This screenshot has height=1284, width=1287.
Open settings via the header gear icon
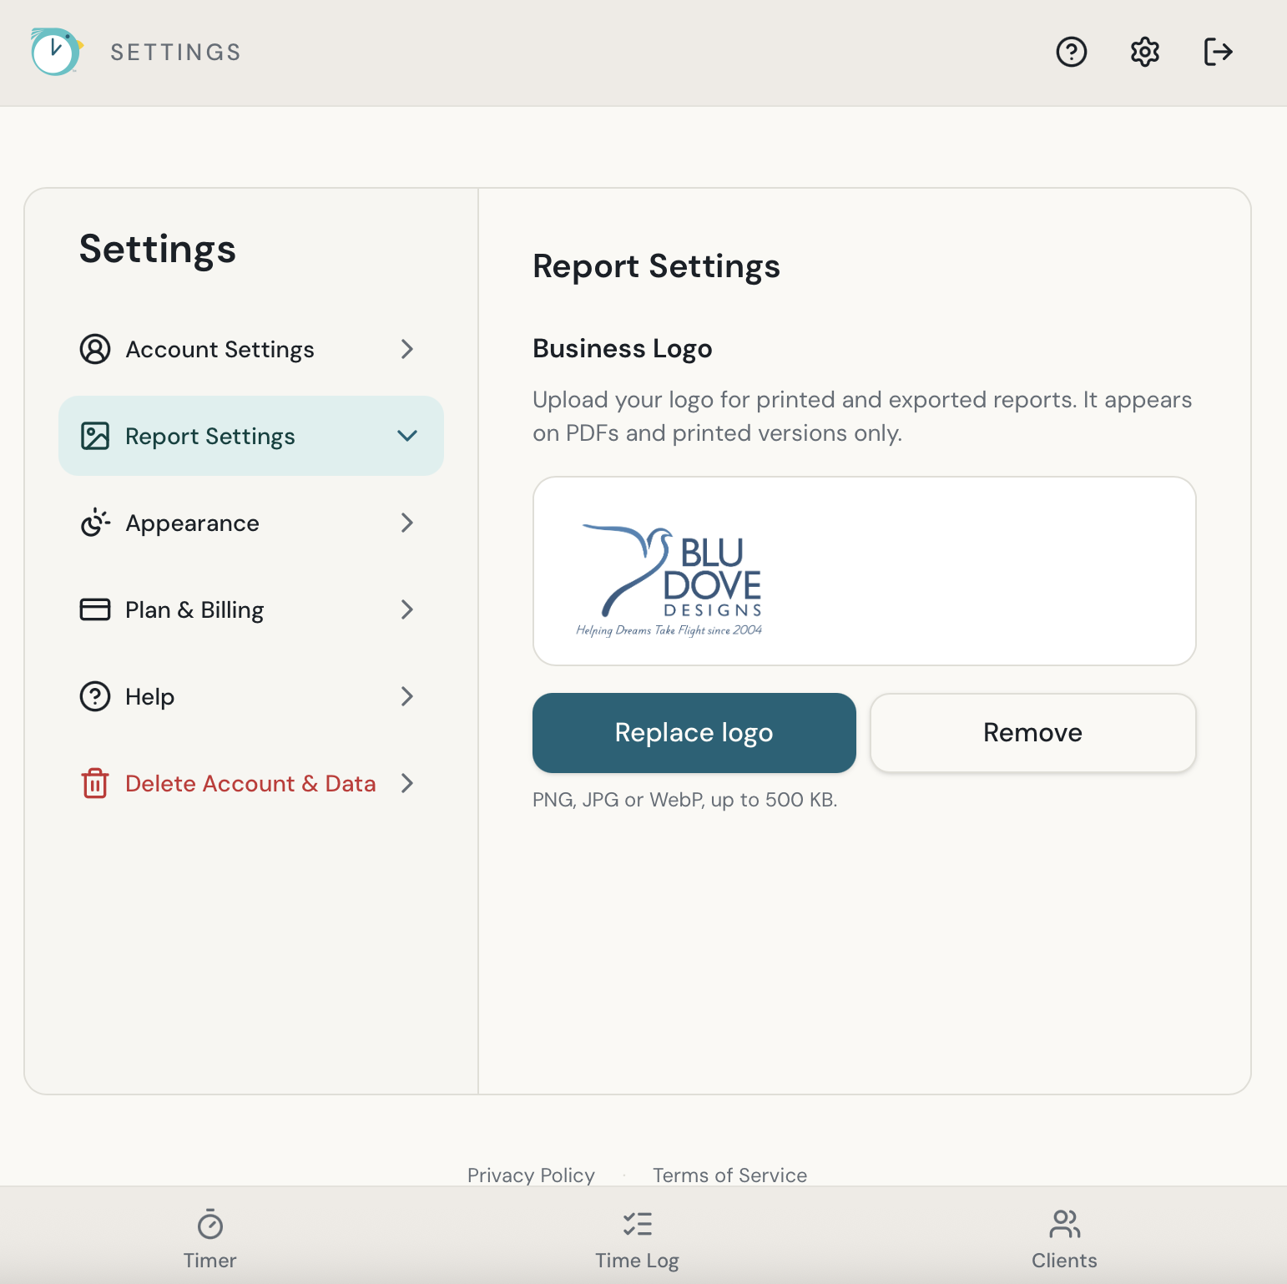[x=1145, y=52]
